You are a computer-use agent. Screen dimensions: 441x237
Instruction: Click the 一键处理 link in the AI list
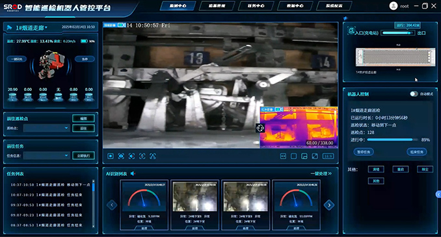(321, 173)
